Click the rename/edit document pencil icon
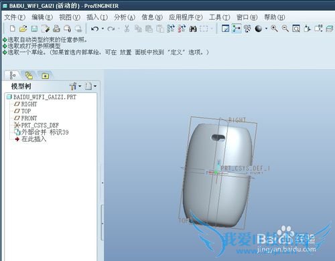Image resolution: width=335 pixels, height=261 pixels. click(46, 29)
